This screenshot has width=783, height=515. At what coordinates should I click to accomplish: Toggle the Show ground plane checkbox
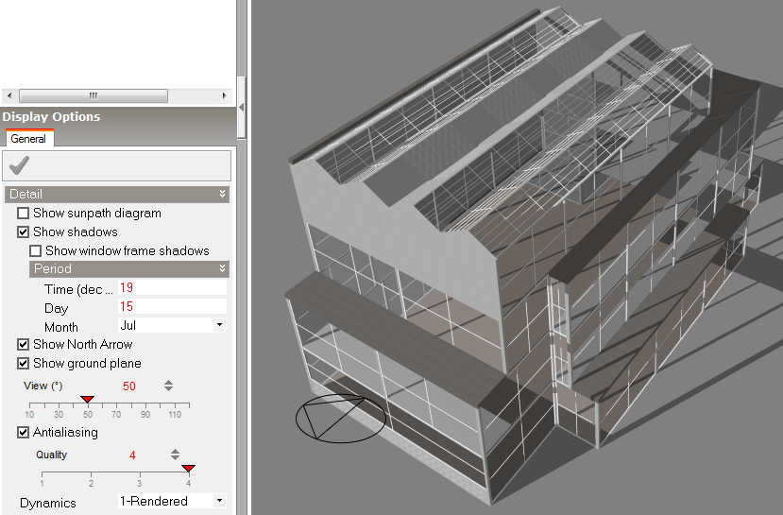(24, 364)
